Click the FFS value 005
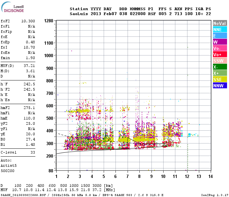The height and width of the screenshot is (197, 229). (163, 14)
